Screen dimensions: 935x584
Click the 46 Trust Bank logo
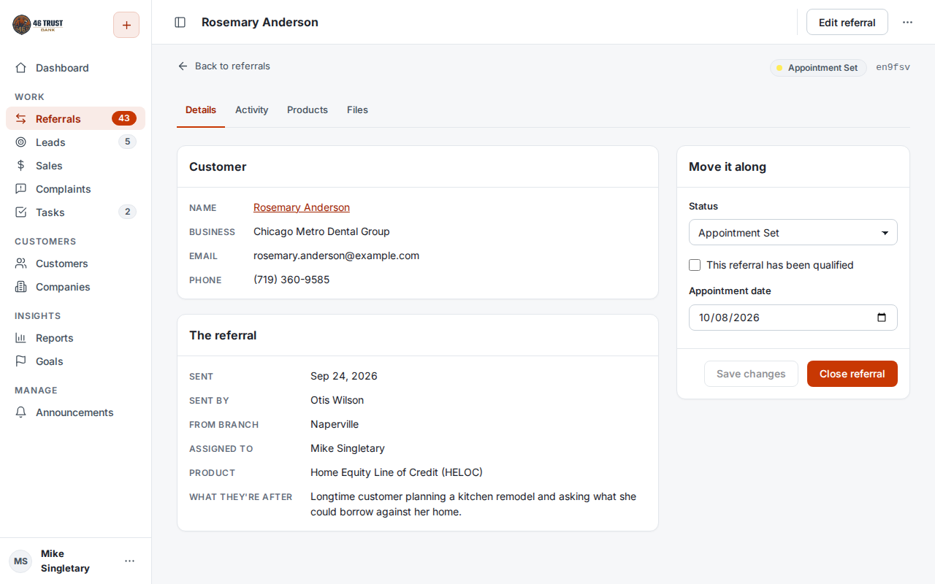38,25
